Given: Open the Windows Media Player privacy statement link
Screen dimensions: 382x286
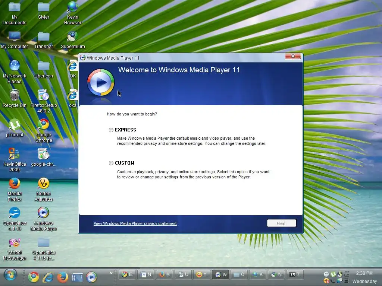Looking at the screenshot, I should [x=135, y=223].
